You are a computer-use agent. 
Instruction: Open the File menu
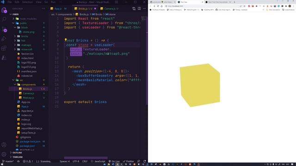[9, 2]
